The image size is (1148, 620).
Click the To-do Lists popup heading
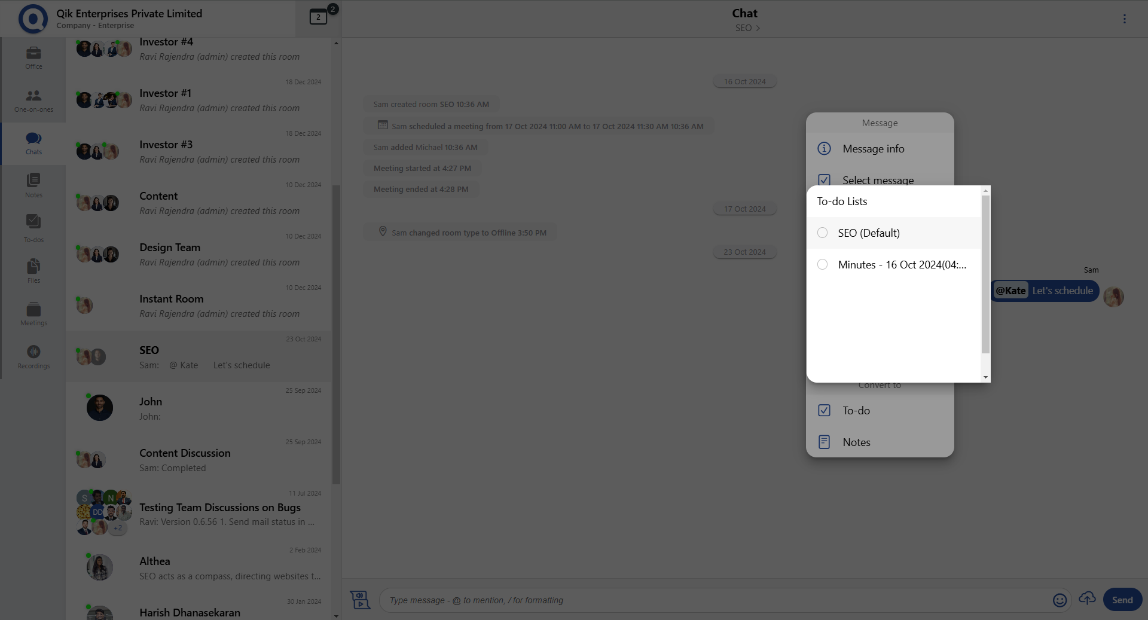click(842, 201)
